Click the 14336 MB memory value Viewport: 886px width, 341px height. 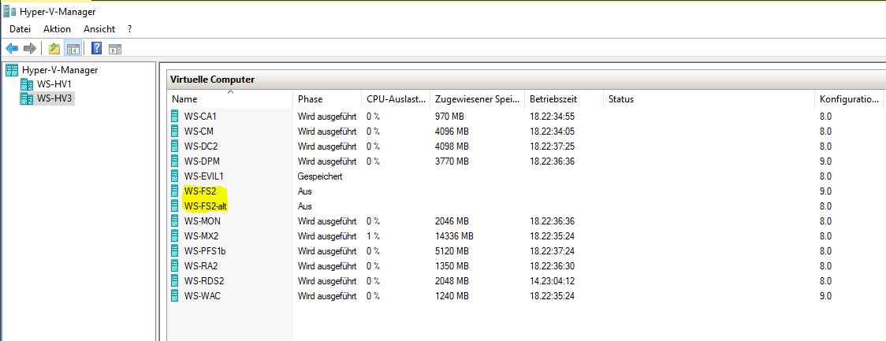coord(454,235)
